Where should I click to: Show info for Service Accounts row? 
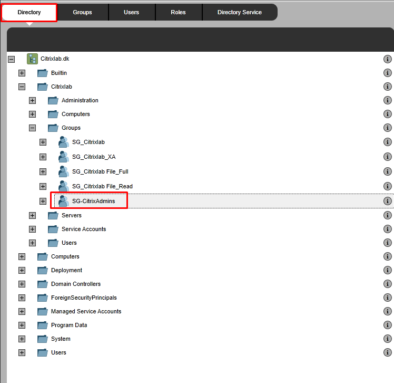(x=388, y=229)
